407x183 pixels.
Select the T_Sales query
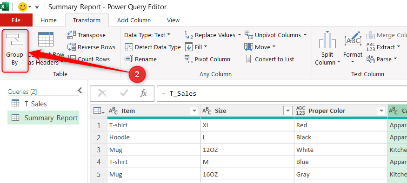[43, 104]
